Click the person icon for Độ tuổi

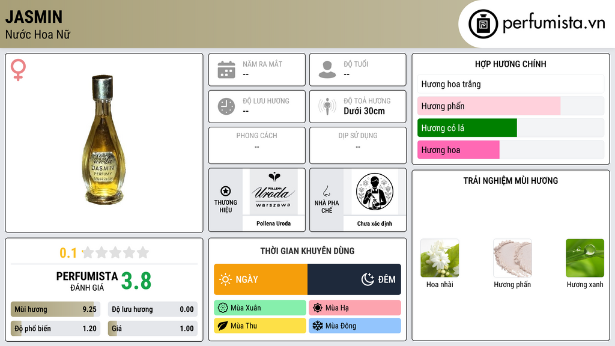pos(327,70)
